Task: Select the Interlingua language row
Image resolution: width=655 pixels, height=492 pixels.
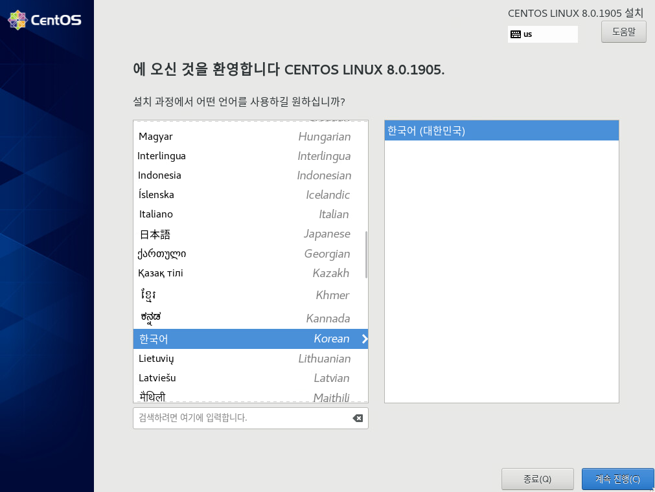Action: 251,156
